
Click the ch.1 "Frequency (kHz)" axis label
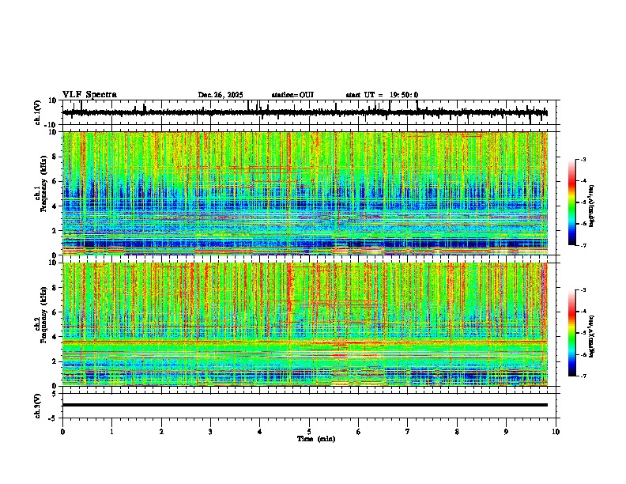[x=43, y=183]
